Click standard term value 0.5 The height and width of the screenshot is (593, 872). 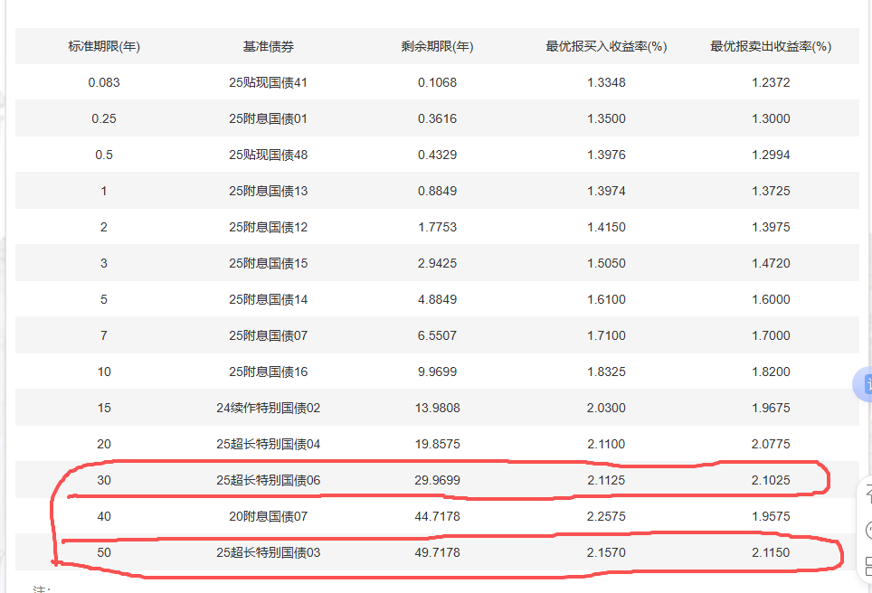tap(104, 155)
